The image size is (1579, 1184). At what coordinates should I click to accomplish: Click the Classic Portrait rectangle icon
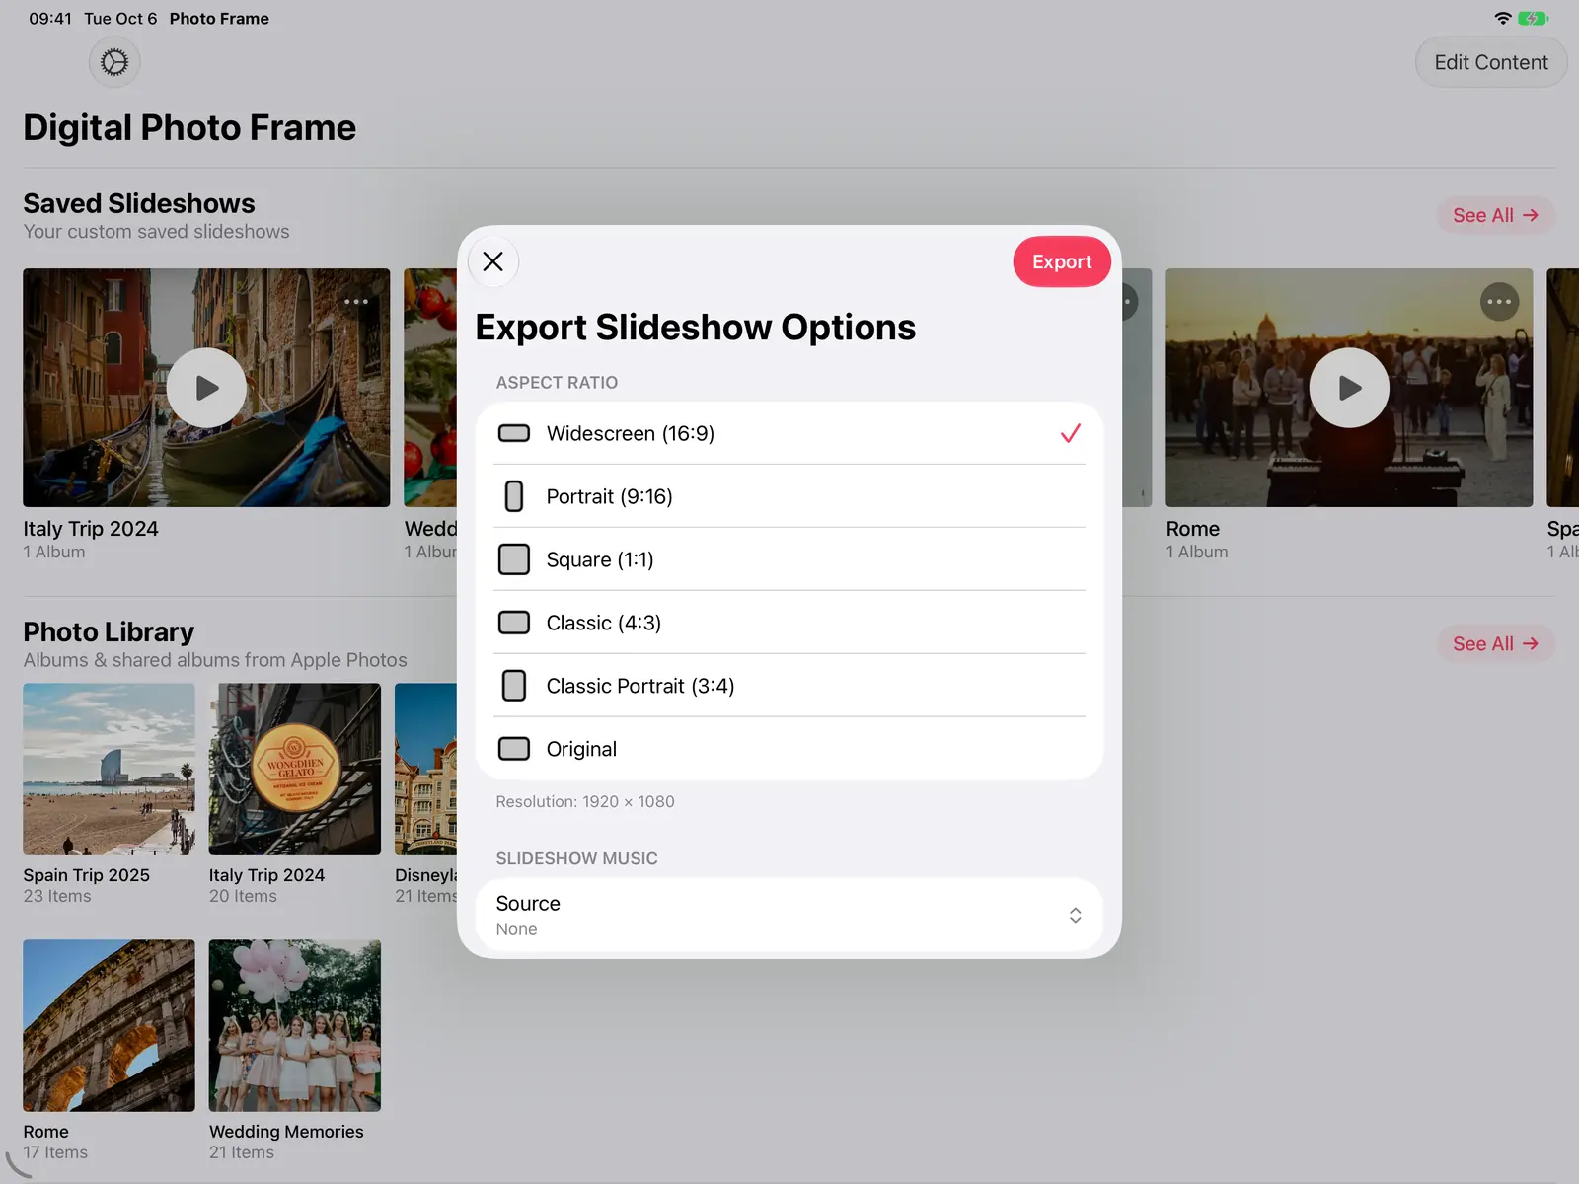[514, 686]
